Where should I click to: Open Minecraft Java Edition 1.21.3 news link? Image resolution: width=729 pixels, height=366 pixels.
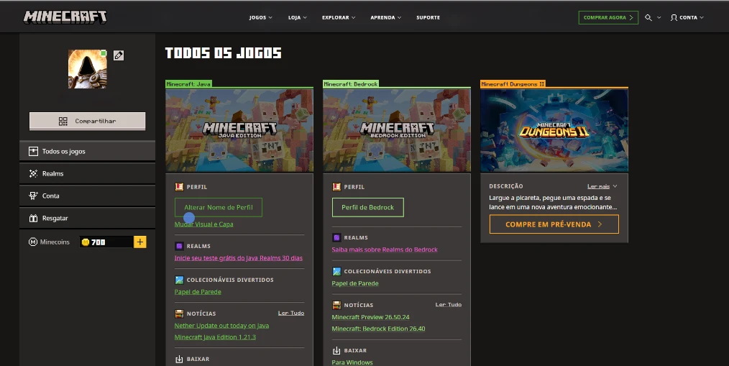(215, 337)
